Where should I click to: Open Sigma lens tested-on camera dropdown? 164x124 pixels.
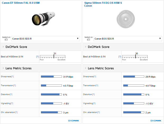pos(128,39)
